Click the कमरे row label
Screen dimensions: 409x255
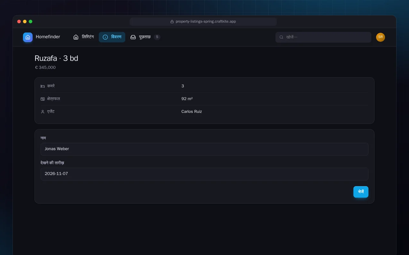pyautogui.click(x=51, y=86)
